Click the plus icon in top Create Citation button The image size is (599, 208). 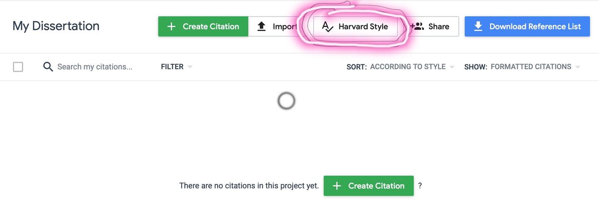tap(171, 27)
